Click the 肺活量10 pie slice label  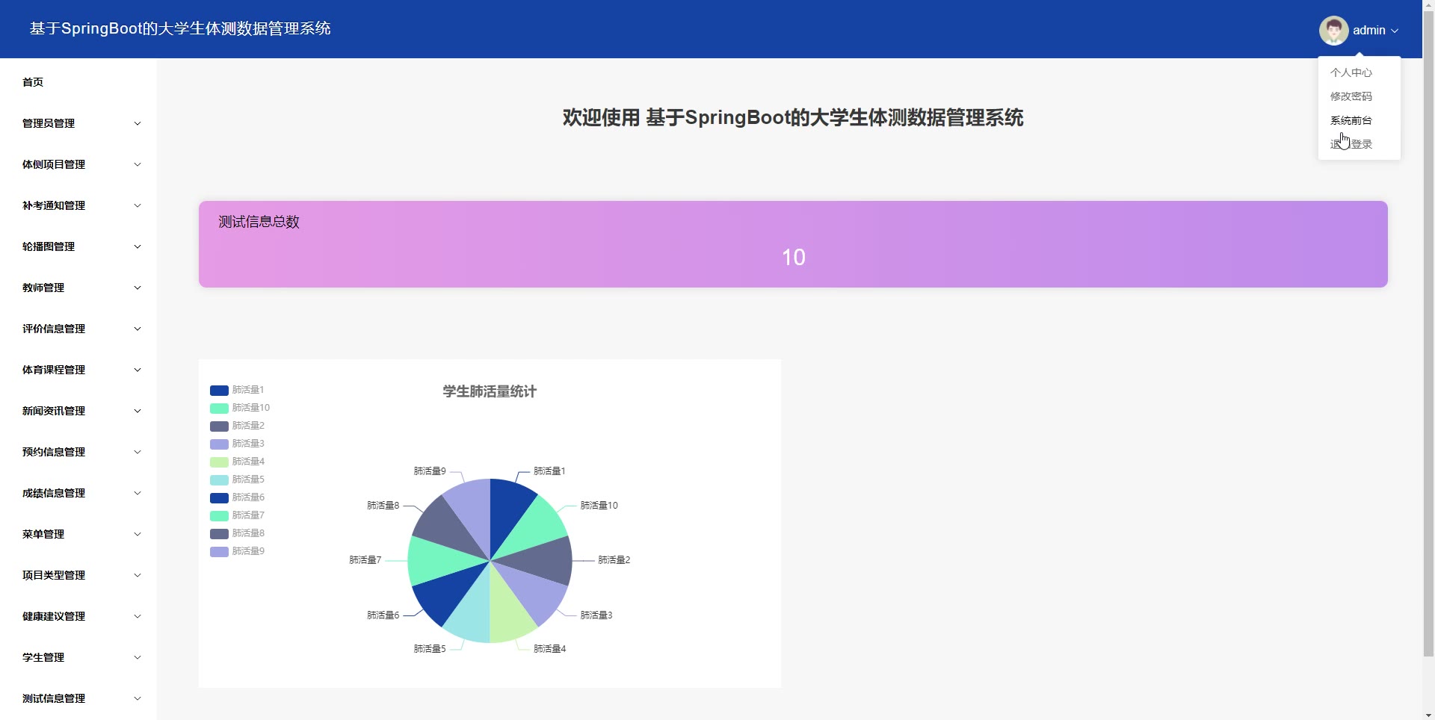(599, 506)
